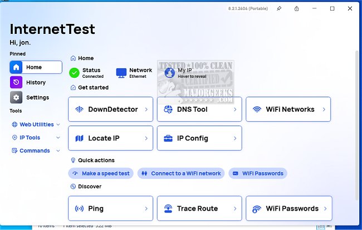Open the DNS Tool card
This screenshot has width=362, height=230.
[199, 109]
